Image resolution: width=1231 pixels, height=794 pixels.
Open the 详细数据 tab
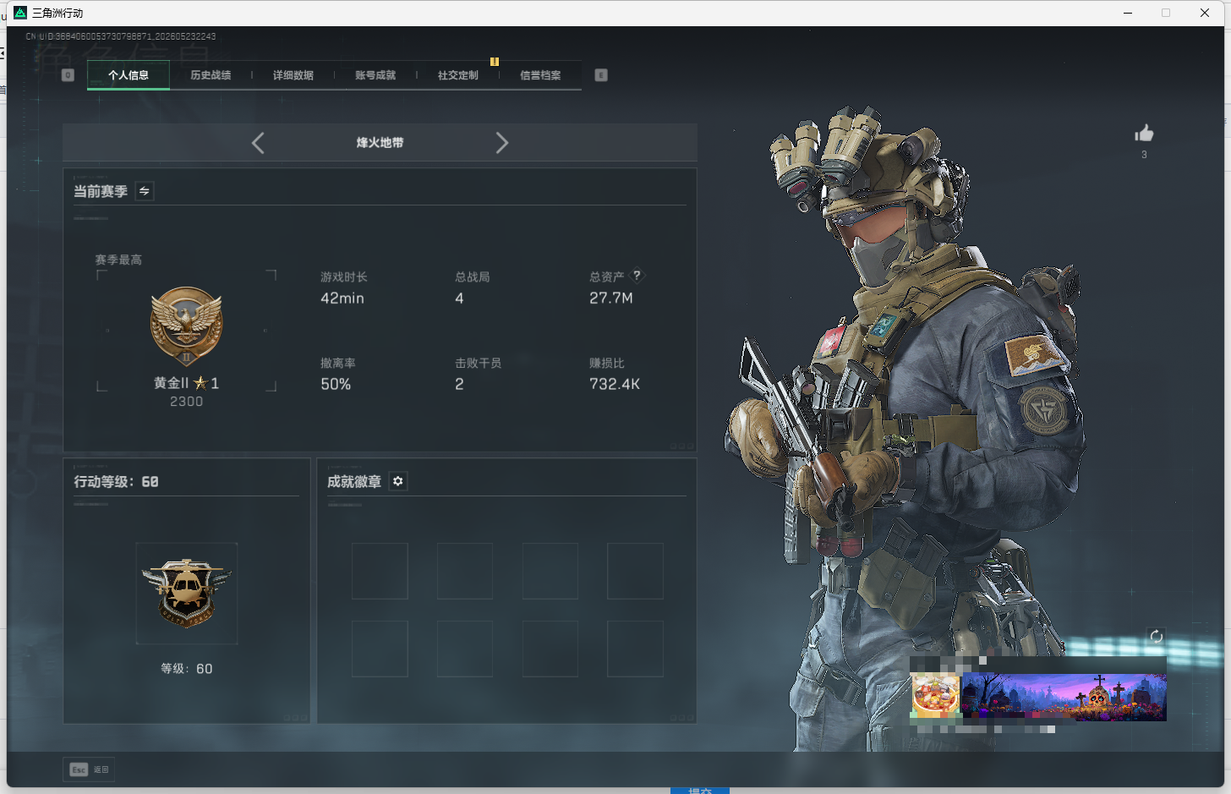pyautogui.click(x=293, y=75)
